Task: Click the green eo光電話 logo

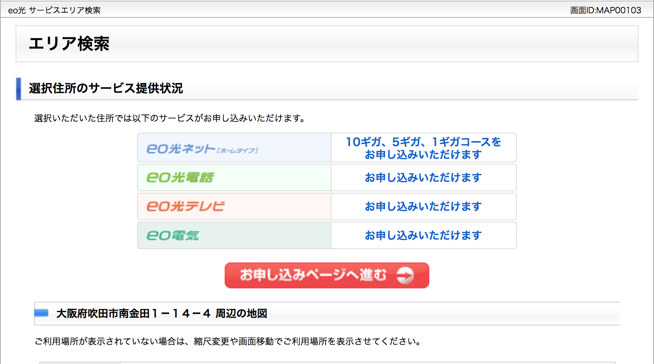Action: pyautogui.click(x=180, y=178)
